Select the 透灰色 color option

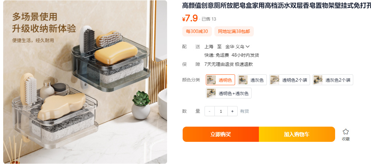(x=252, y=80)
